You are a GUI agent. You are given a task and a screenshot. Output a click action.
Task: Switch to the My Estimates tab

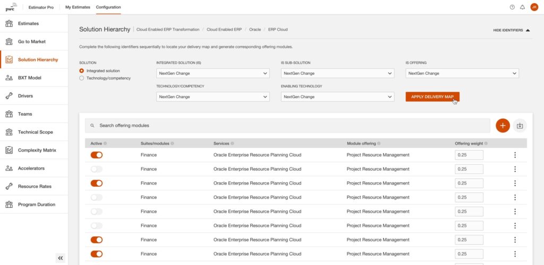coord(78,7)
